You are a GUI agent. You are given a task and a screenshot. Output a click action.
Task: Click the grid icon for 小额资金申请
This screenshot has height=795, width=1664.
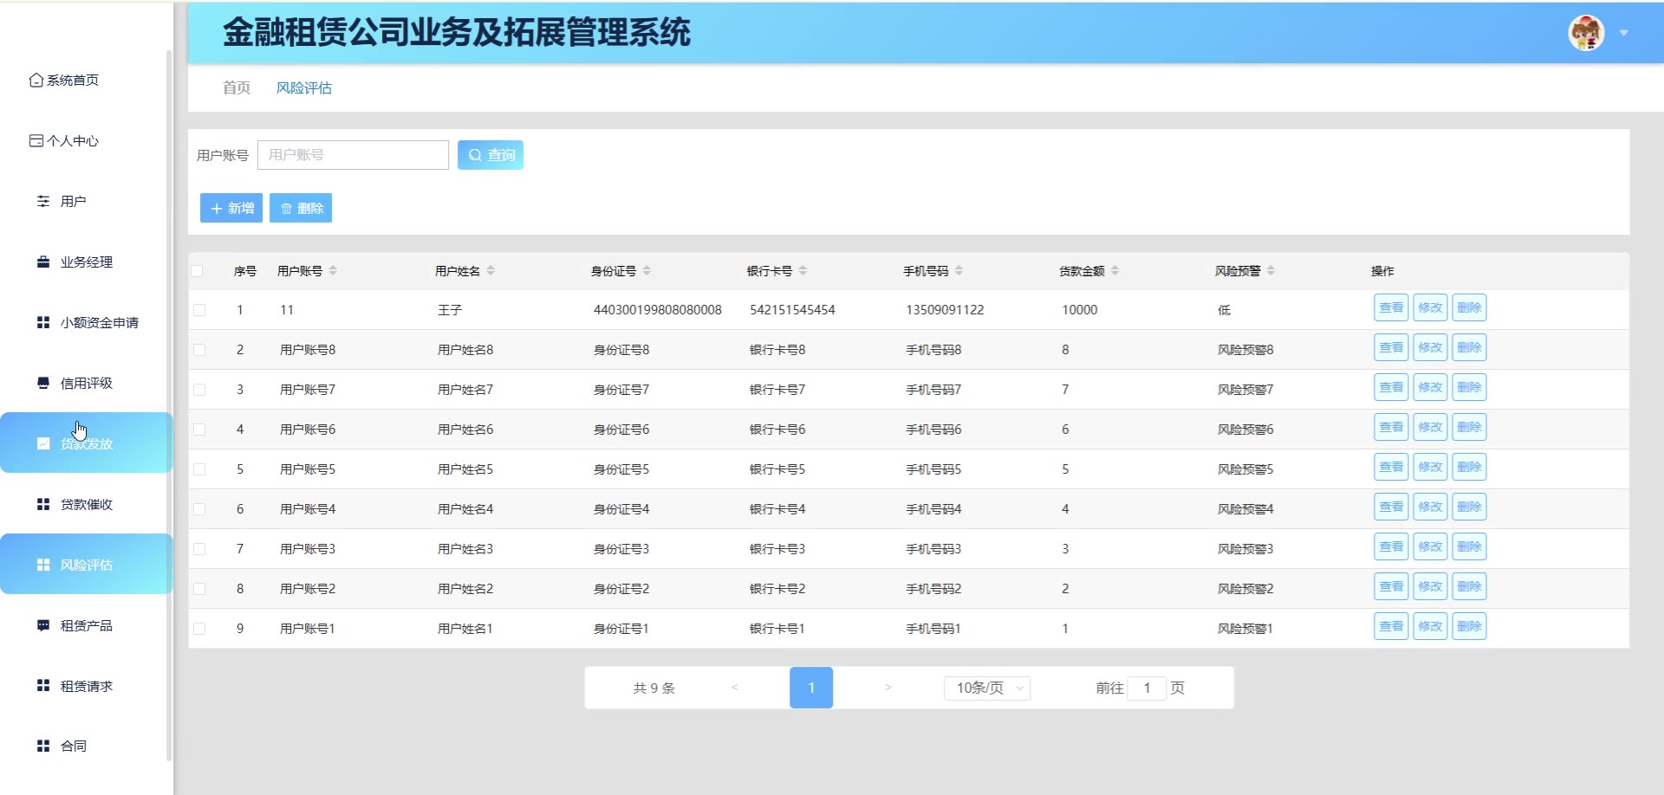pyautogui.click(x=43, y=323)
